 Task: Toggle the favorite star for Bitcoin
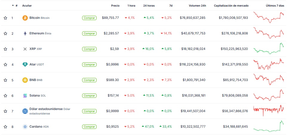[x=5, y=18]
